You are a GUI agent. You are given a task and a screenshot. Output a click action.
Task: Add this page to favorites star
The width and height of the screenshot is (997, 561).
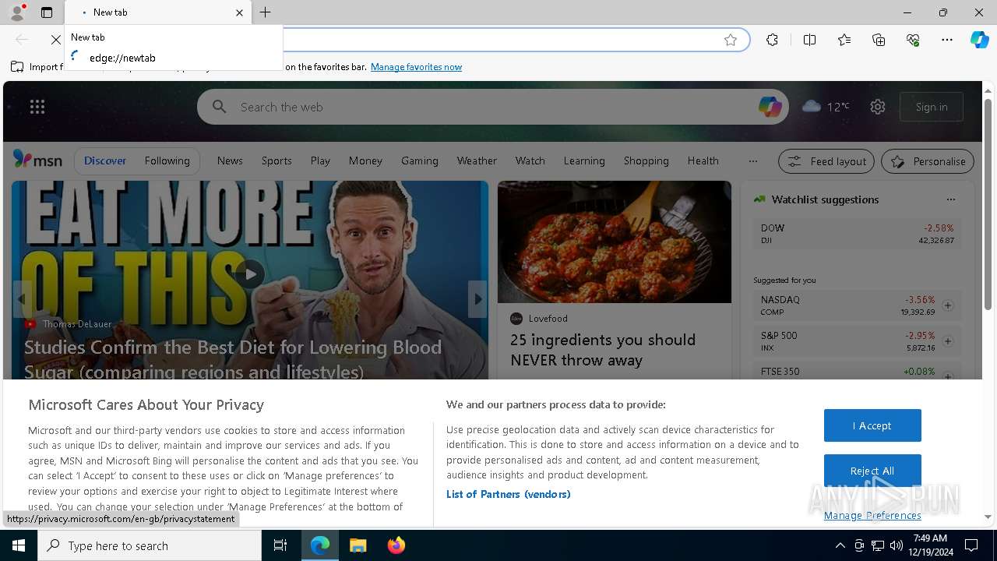click(x=731, y=40)
